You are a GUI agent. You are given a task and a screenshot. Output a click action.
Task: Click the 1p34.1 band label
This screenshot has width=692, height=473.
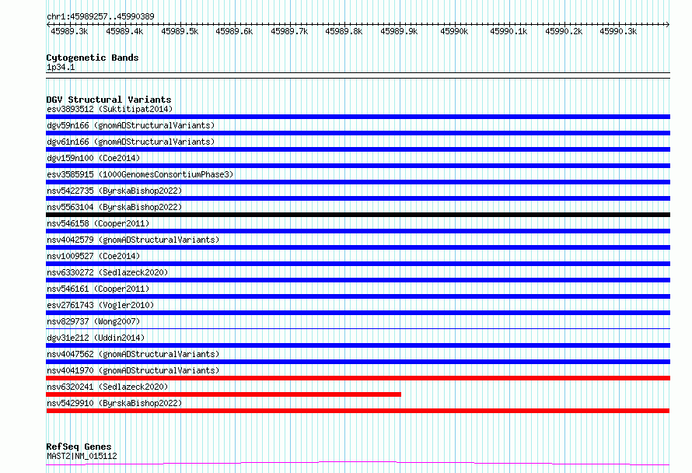pos(61,67)
